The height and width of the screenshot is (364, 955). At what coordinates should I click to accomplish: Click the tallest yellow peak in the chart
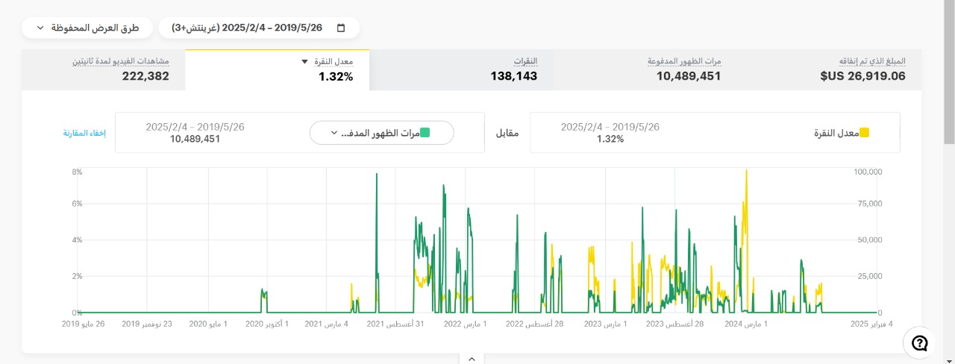click(x=746, y=172)
